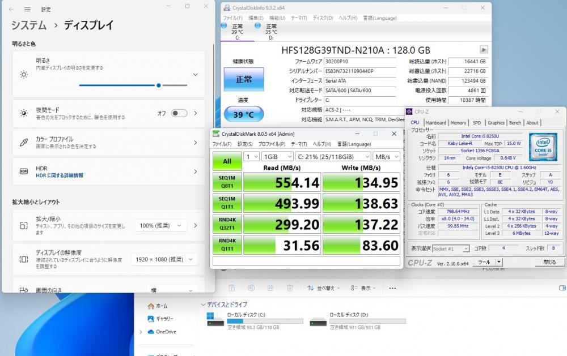Click the CPU-Z title bar app icon
Viewport: 567px width, 356px height.
[x=409, y=111]
